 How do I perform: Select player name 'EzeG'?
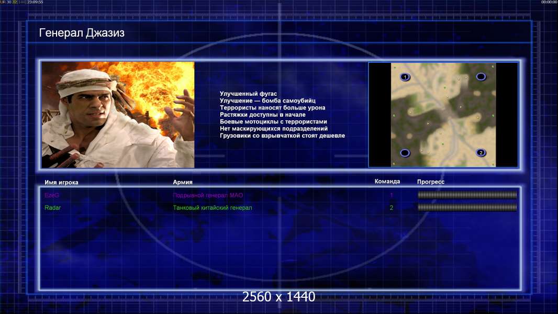(x=52, y=195)
